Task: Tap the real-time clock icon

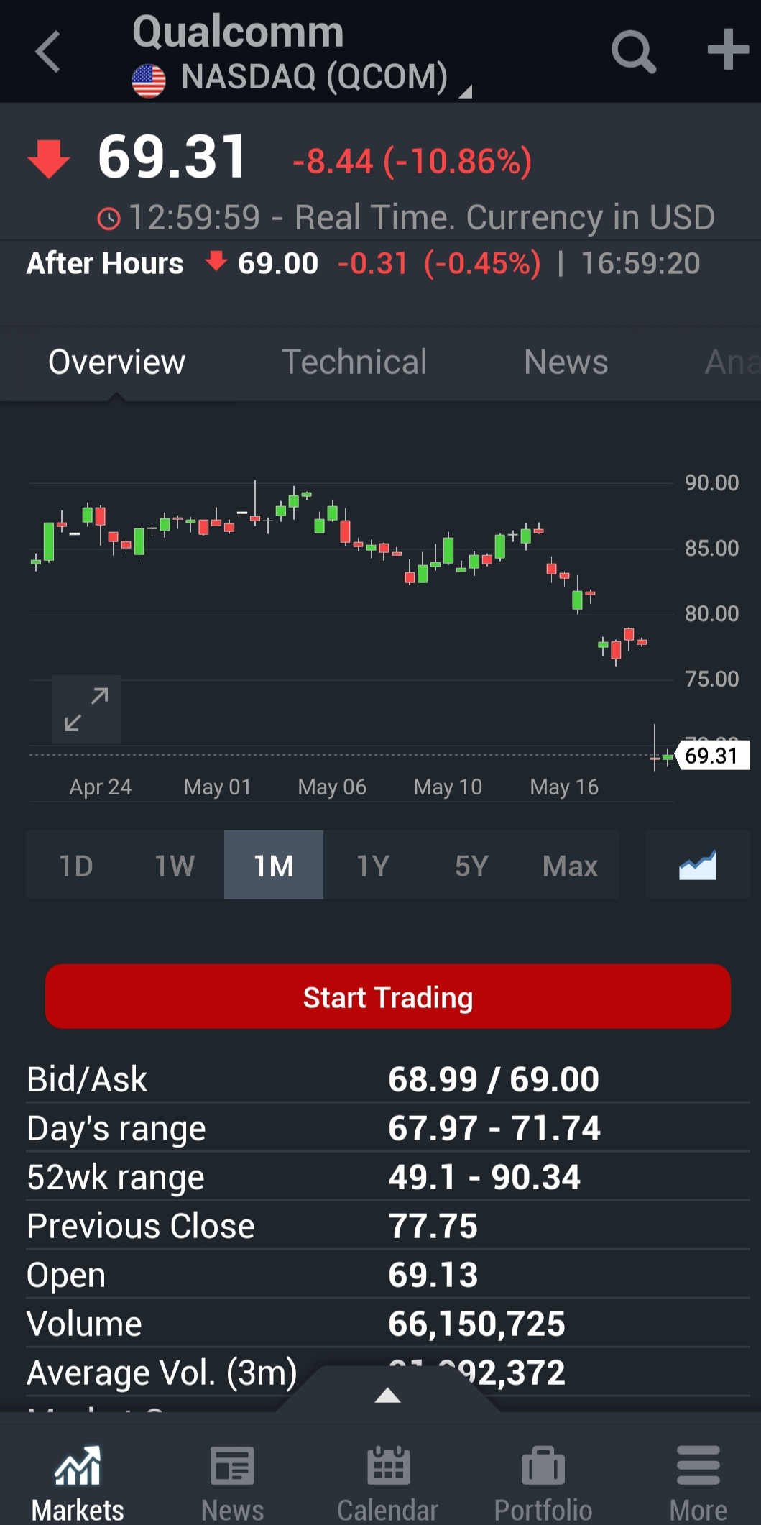Action: [x=109, y=219]
